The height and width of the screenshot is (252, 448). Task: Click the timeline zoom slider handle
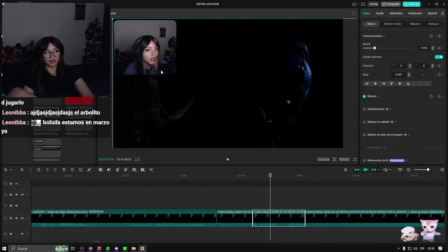click(x=428, y=170)
